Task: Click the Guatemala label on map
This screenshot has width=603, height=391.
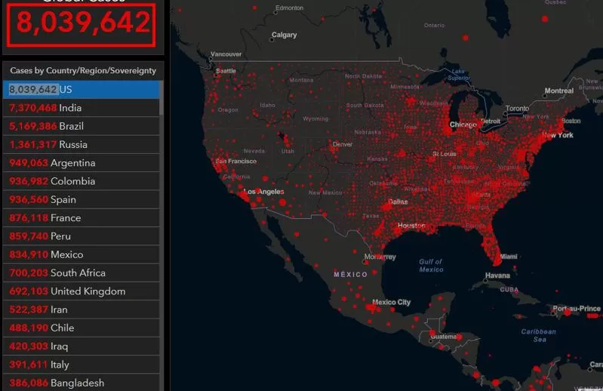Action: (444, 337)
